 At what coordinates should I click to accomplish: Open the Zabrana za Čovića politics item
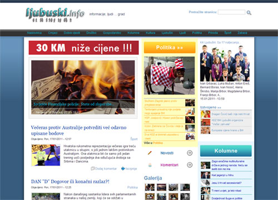point(164,128)
